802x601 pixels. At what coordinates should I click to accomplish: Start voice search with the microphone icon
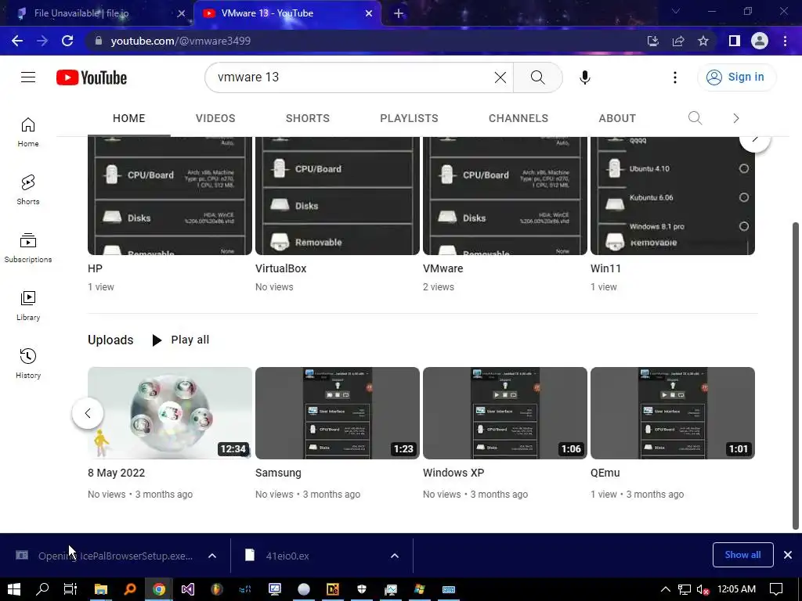(584, 77)
